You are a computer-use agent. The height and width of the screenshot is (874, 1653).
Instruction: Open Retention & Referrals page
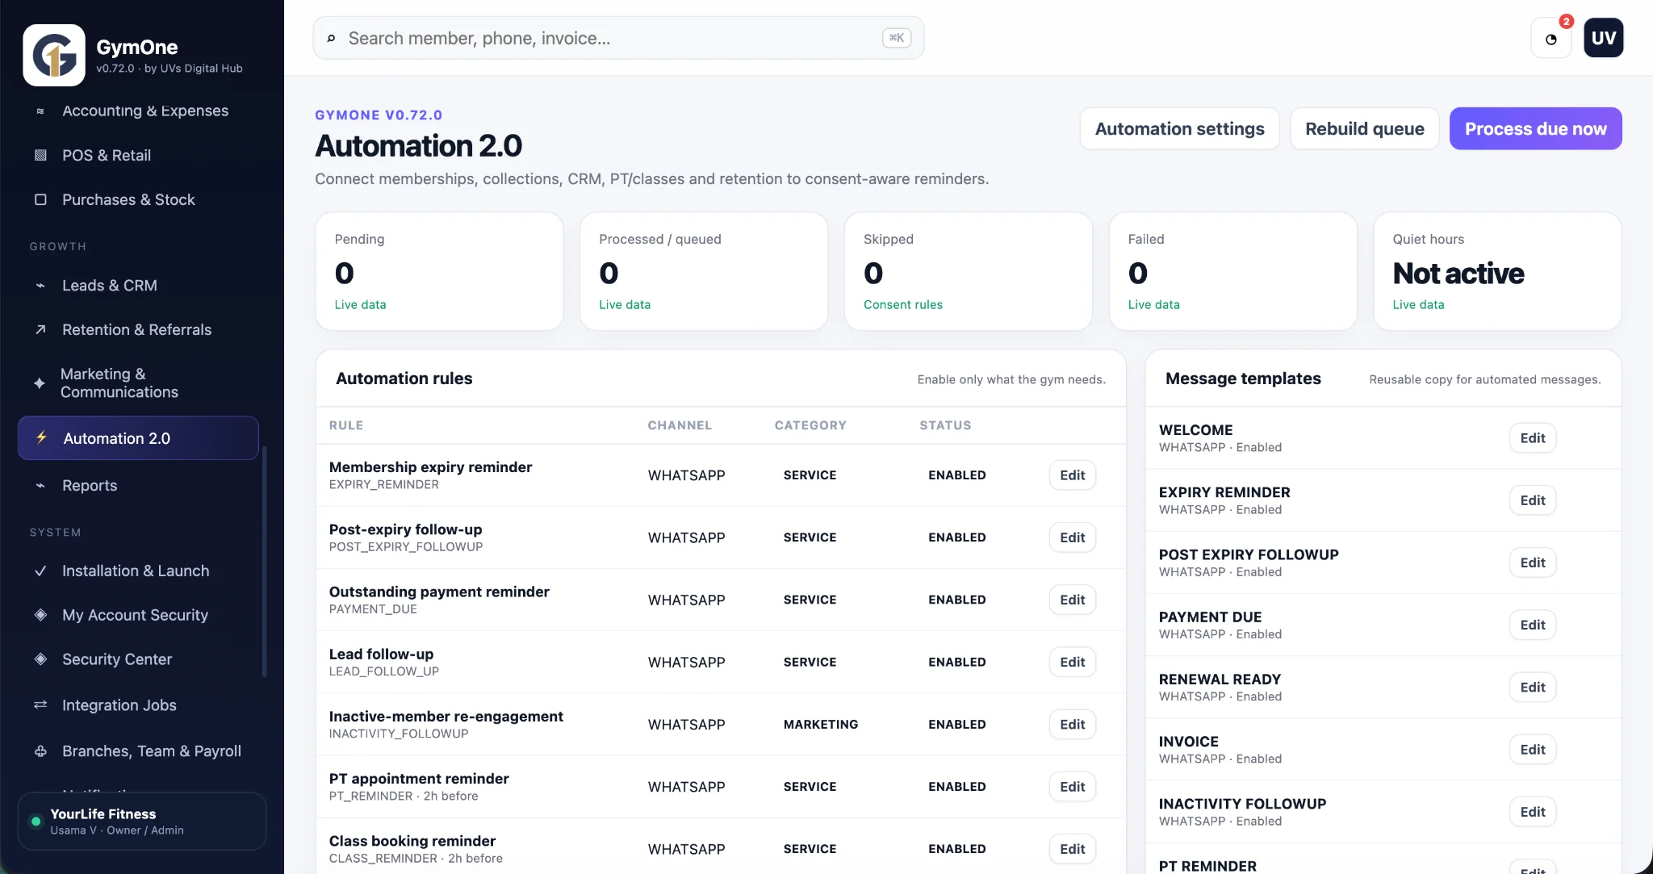138,329
